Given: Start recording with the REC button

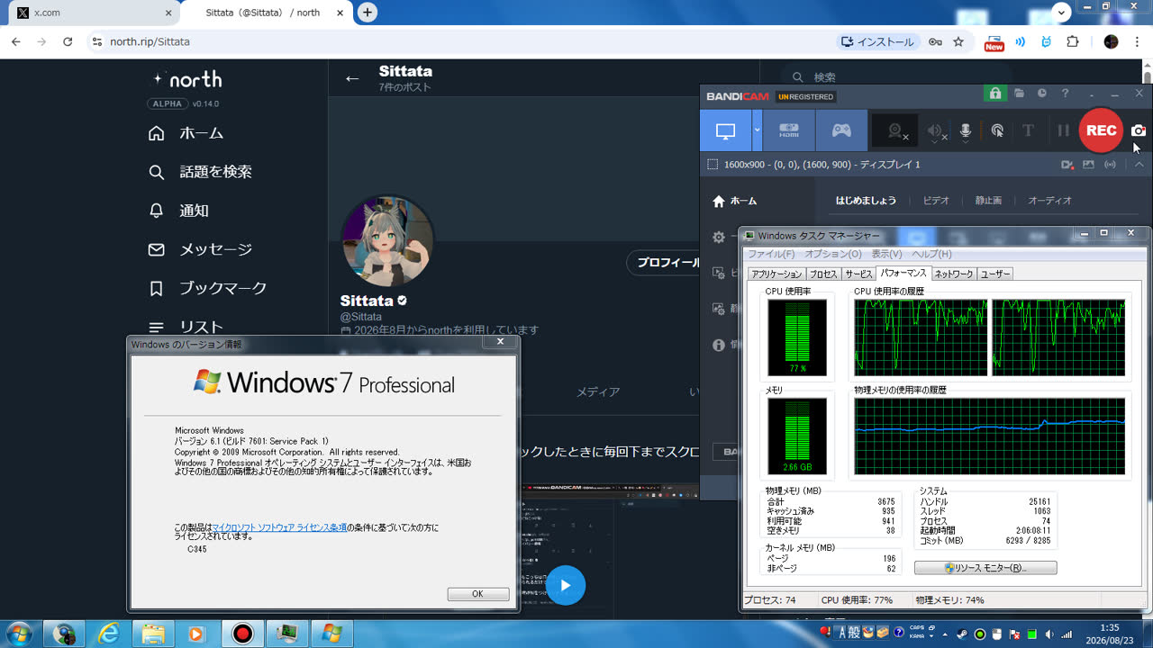Looking at the screenshot, I should [1101, 130].
